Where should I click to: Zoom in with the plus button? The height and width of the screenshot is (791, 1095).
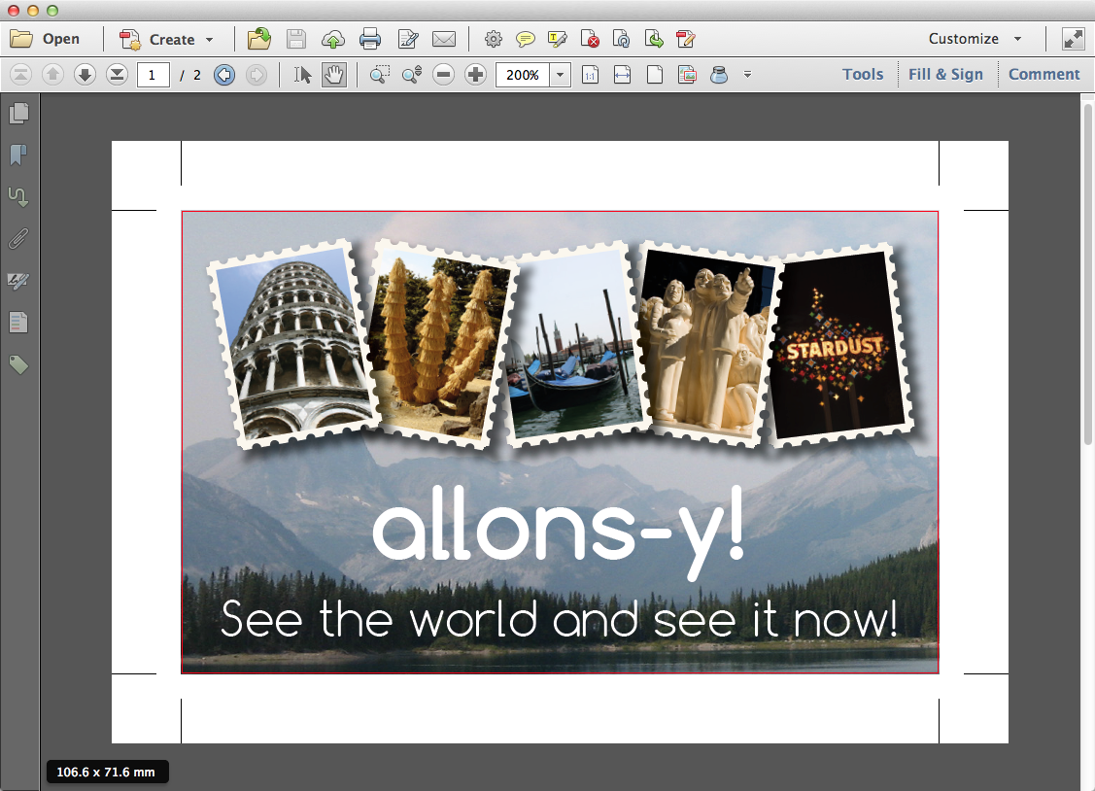coord(475,75)
